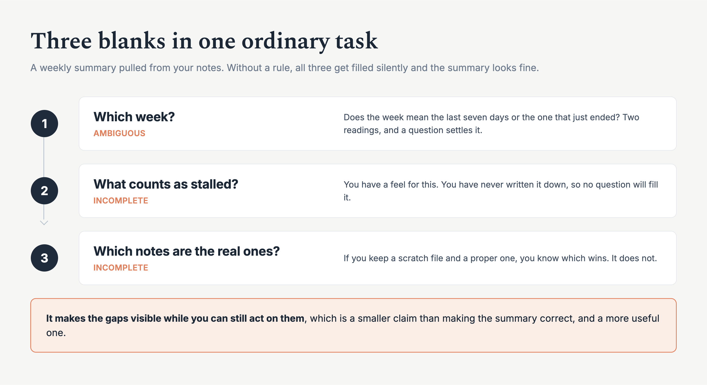Click the weekly summary subtitle text
This screenshot has height=385, width=707.
coord(285,68)
